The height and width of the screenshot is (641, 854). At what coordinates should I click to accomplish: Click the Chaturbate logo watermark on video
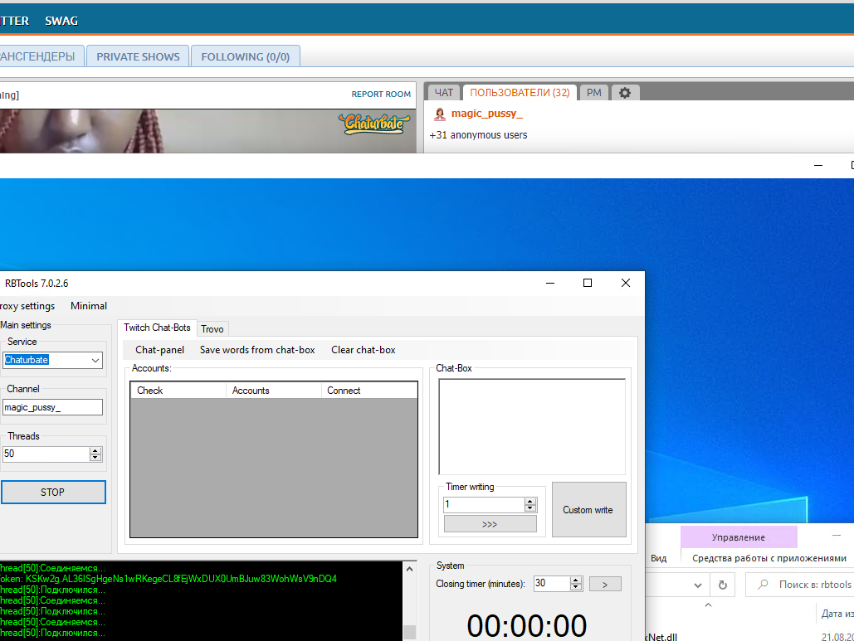point(374,124)
